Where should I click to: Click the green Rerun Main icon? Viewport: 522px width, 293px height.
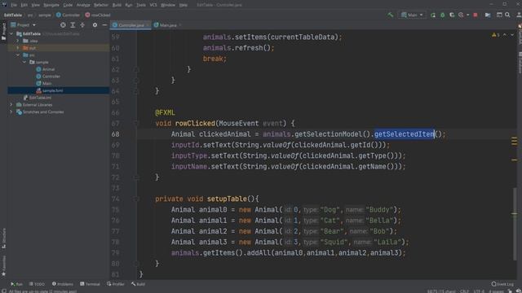coord(433,15)
